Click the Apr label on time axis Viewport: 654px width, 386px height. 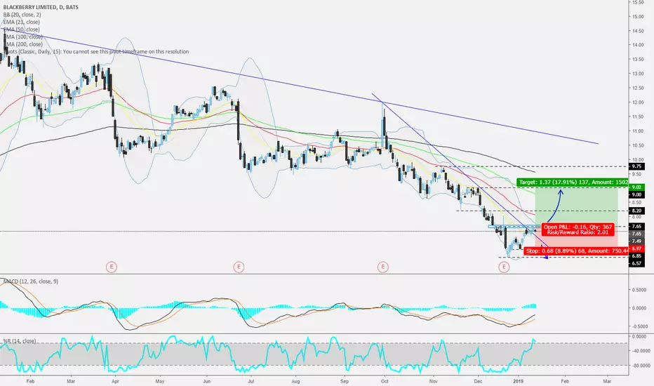pos(115,381)
